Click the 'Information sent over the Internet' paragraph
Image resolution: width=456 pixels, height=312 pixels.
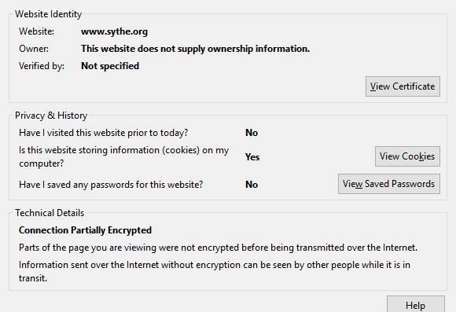[215, 272]
